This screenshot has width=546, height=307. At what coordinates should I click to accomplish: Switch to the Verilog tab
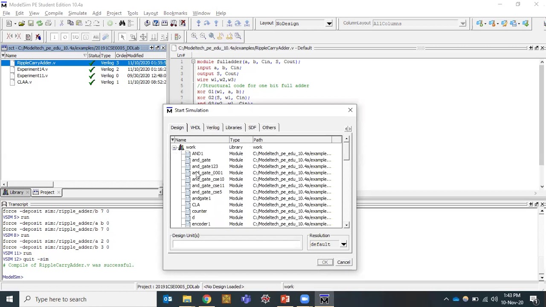(x=213, y=127)
